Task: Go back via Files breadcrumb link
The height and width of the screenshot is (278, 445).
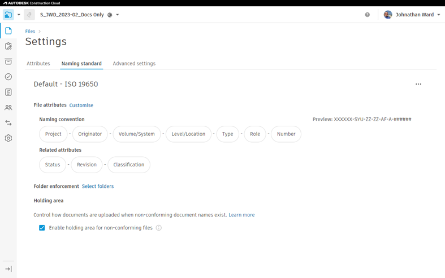Action: (x=30, y=31)
